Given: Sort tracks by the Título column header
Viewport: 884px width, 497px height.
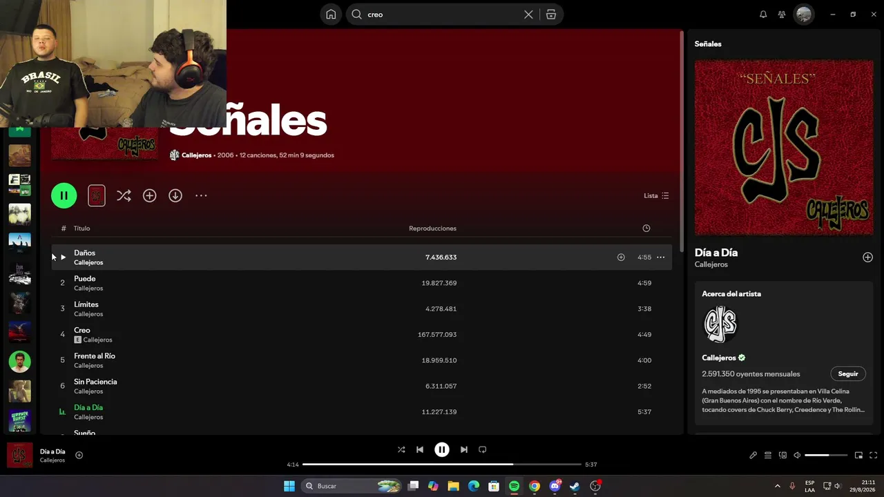Looking at the screenshot, I should tap(81, 228).
